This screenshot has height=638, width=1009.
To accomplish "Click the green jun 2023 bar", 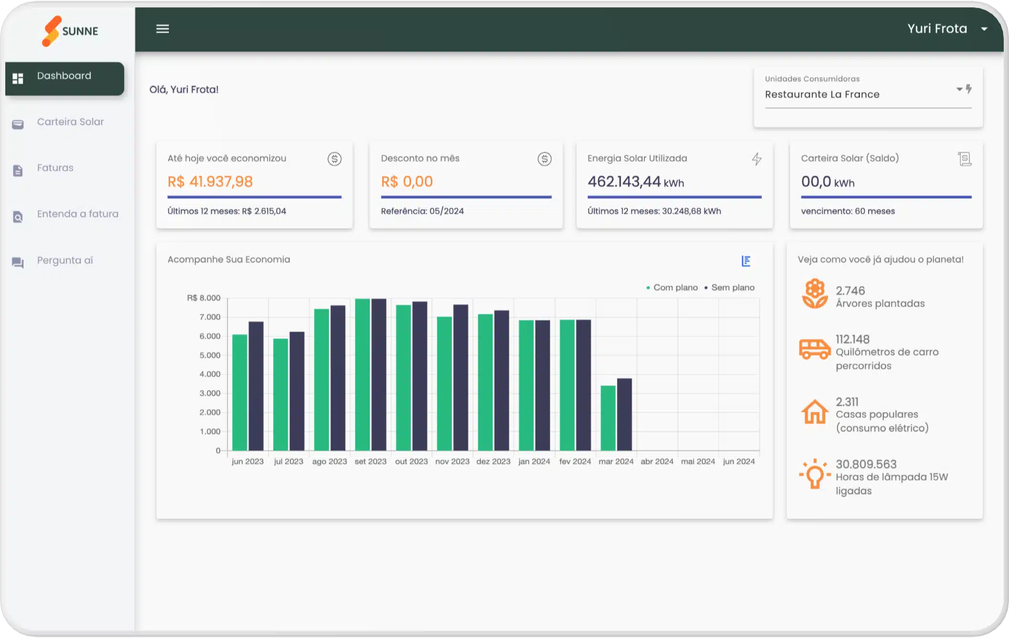I will [x=240, y=393].
